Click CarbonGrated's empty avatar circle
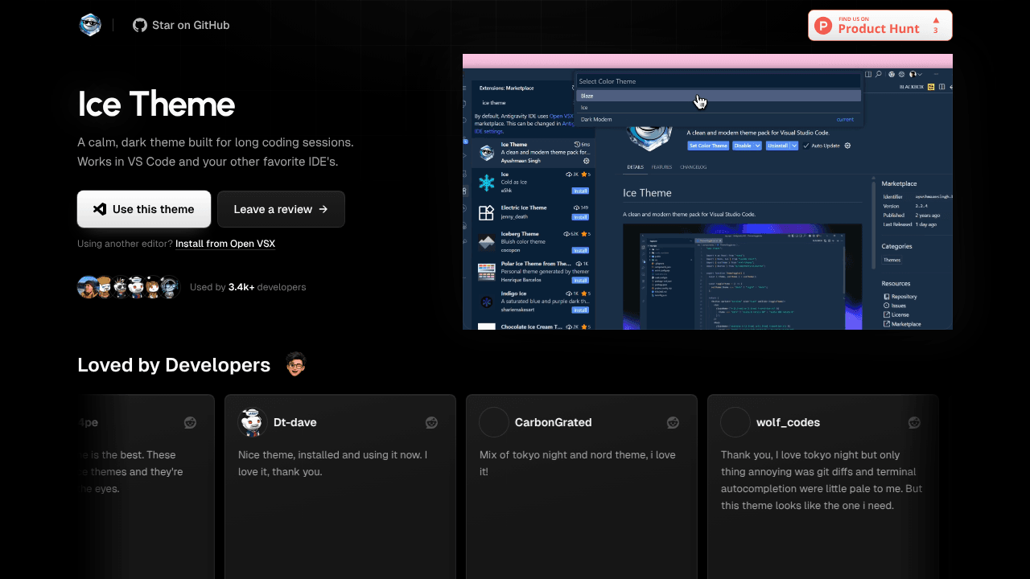 coord(494,422)
